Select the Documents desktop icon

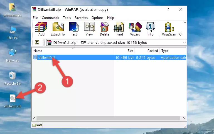click(13, 10)
